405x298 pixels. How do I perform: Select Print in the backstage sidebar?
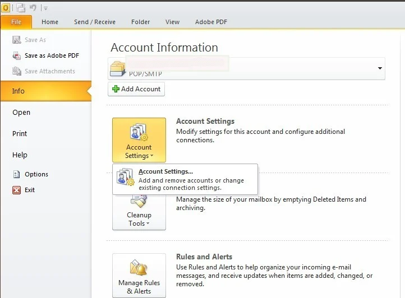point(20,134)
